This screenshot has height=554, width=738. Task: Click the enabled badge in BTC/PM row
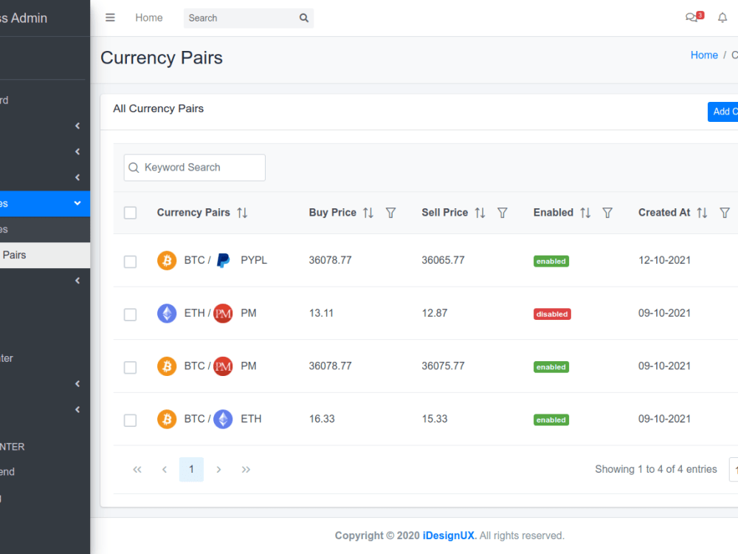click(551, 366)
